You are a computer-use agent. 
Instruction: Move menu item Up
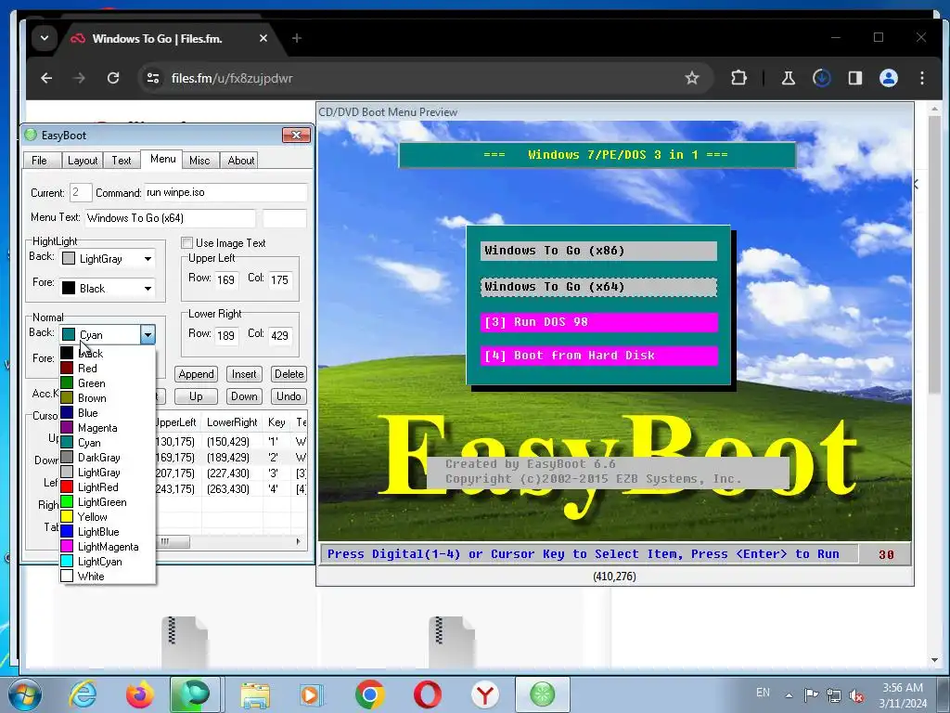tap(196, 396)
